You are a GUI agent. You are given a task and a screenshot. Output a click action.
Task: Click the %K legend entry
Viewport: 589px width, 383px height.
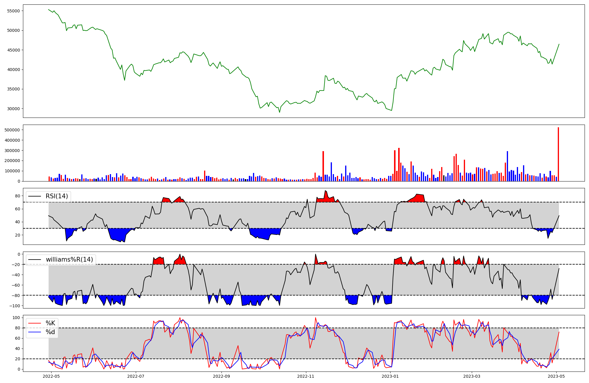pyautogui.click(x=50, y=323)
